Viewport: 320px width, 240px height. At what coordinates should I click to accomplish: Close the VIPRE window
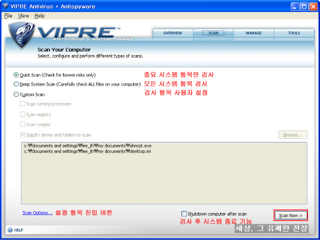click(x=313, y=7)
